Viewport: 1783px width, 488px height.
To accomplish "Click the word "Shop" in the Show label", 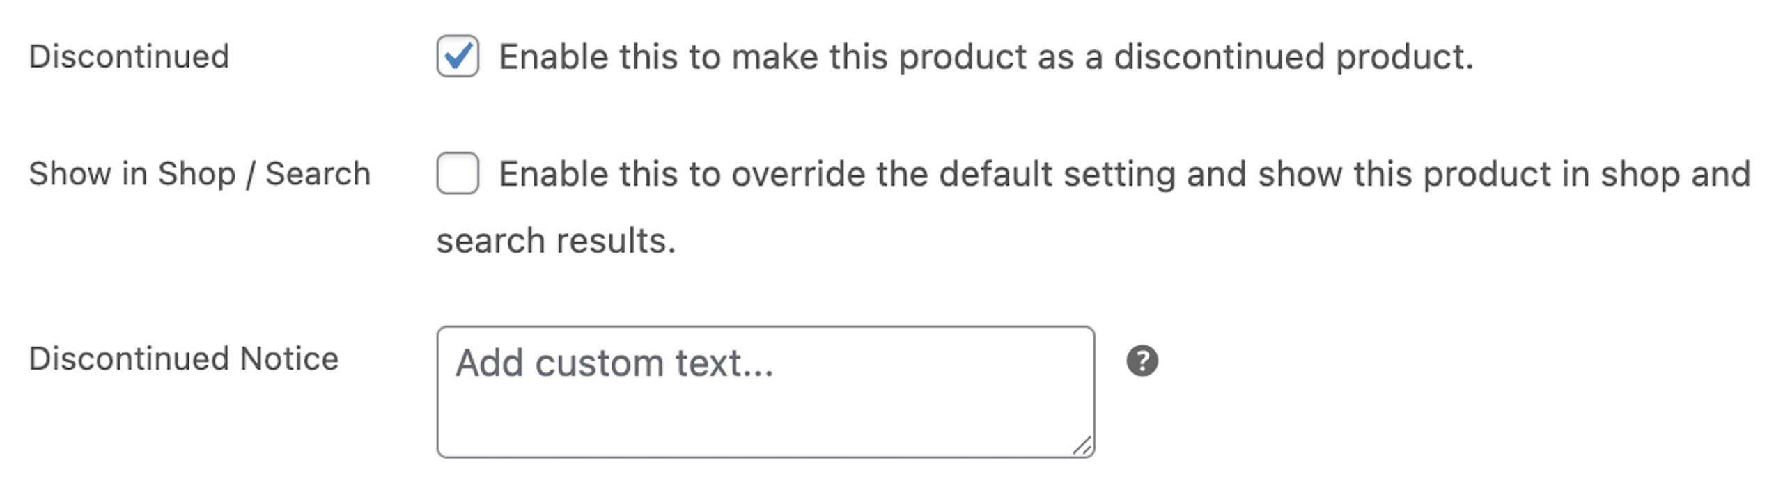I will (196, 174).
